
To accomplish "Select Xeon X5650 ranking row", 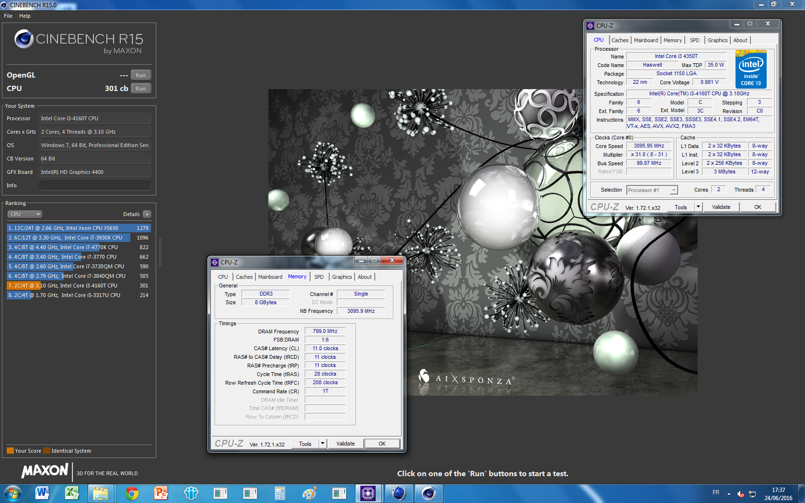I will [x=79, y=228].
